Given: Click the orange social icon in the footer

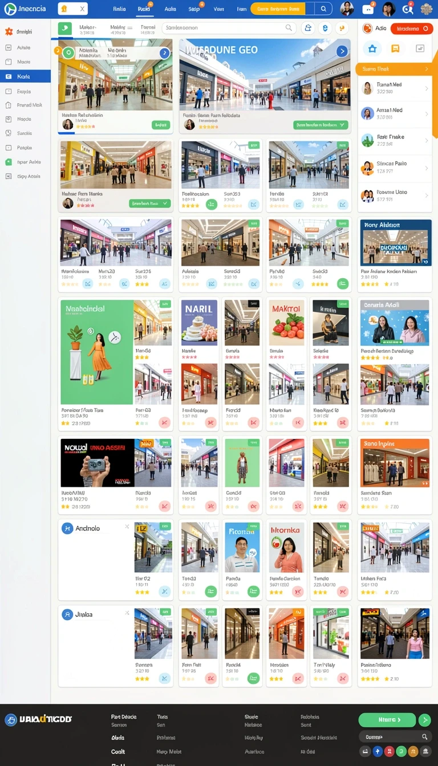Looking at the screenshot, I should pyautogui.click(x=413, y=752).
